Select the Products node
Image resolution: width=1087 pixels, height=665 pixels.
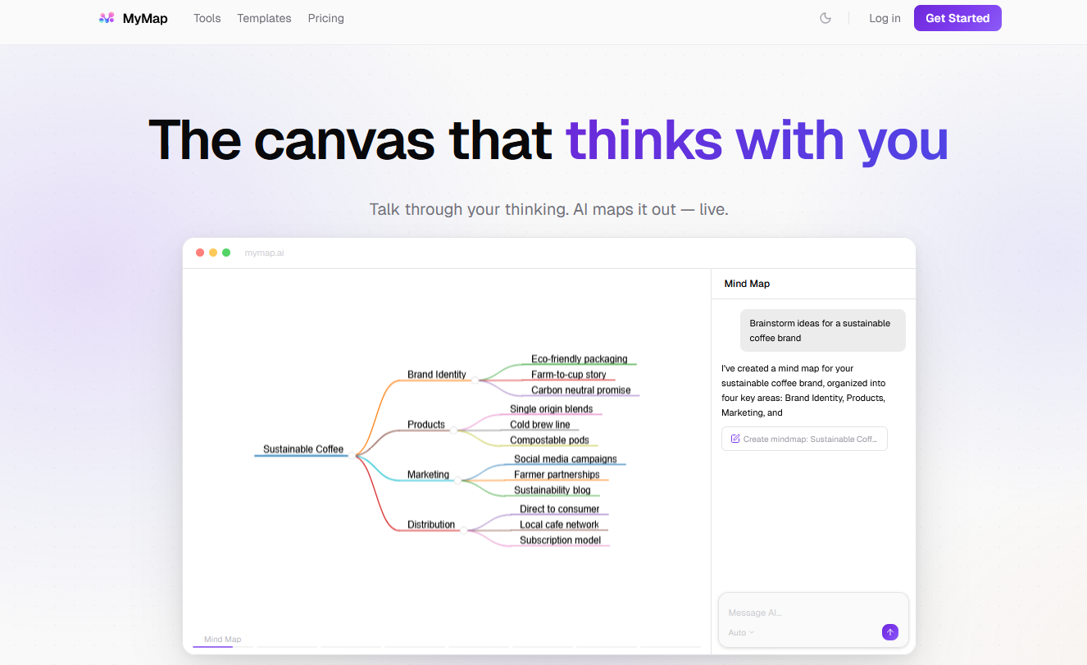[x=426, y=424]
